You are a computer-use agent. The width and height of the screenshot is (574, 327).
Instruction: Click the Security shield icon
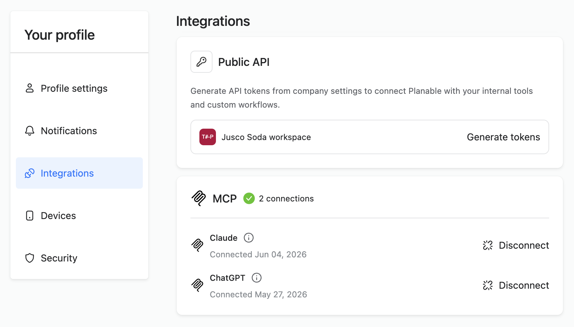click(x=30, y=258)
